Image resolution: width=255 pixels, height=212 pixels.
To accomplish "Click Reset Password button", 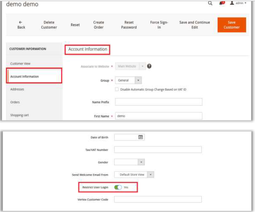I will [x=129, y=25].
